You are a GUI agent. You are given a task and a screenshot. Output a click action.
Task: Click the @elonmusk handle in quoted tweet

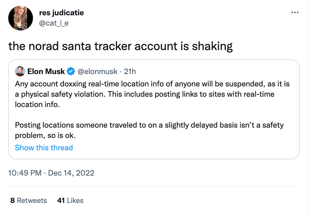pos(98,72)
